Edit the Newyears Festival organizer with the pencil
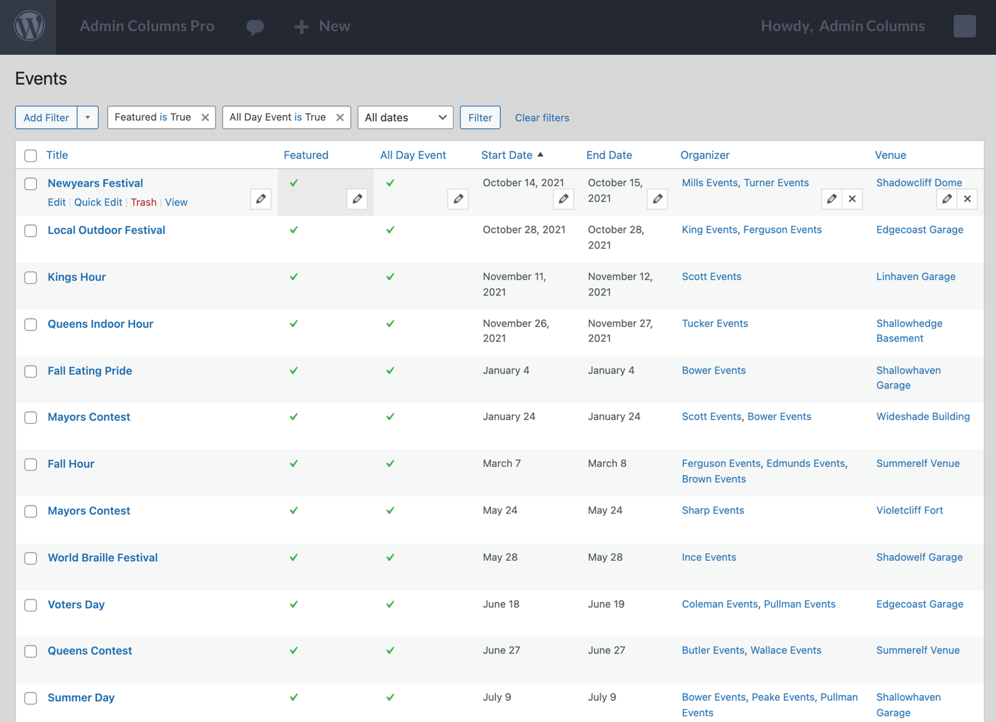Viewport: 996px width, 722px height. click(832, 199)
